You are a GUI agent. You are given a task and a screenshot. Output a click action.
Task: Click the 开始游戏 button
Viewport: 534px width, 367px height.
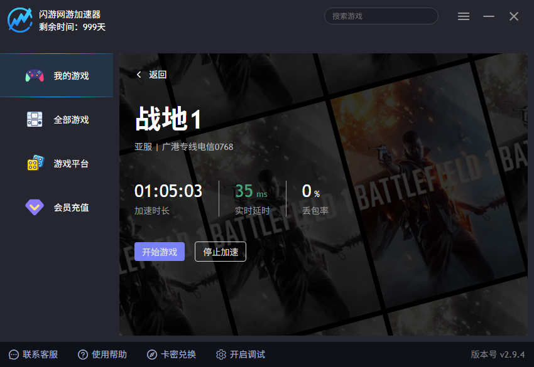159,251
